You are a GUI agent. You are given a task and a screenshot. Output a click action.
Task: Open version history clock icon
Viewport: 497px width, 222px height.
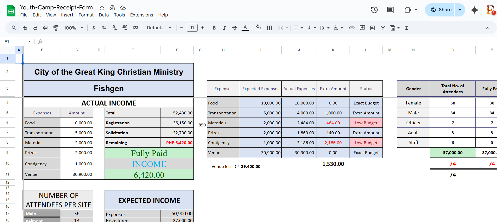click(374, 10)
